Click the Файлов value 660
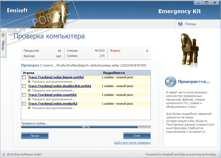Screen dimensions: 221x158 pyautogui.click(x=59, y=56)
